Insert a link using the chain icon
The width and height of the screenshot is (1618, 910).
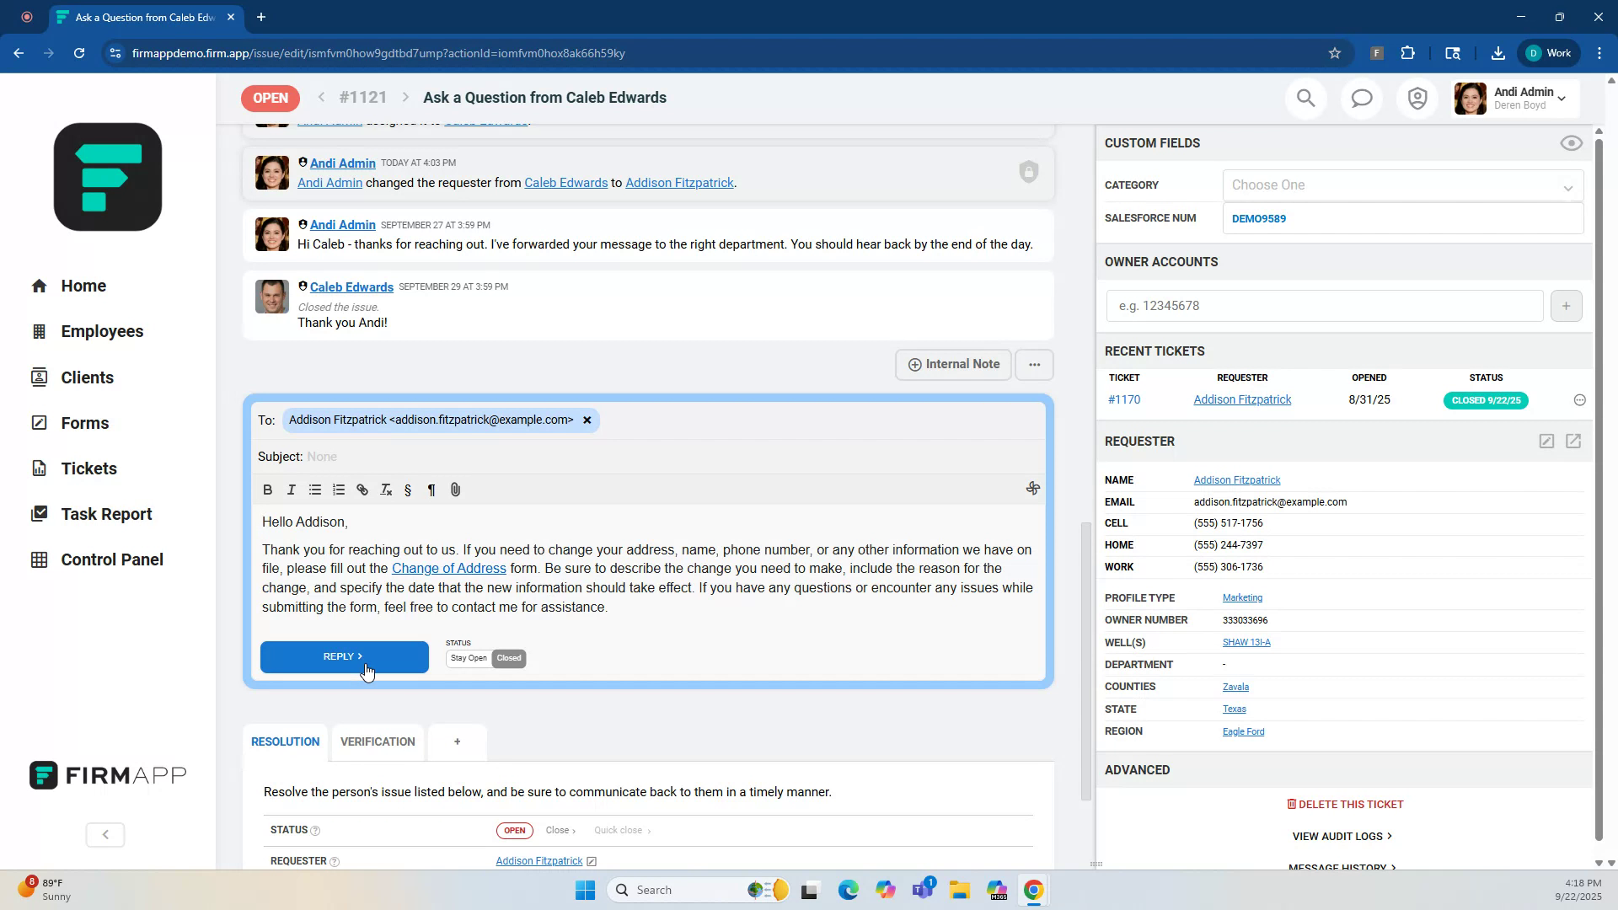click(362, 490)
